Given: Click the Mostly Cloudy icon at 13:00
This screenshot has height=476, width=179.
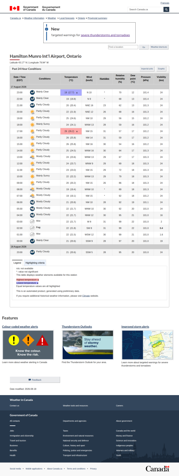Looking at the screenshot, I should (x=32, y=157).
